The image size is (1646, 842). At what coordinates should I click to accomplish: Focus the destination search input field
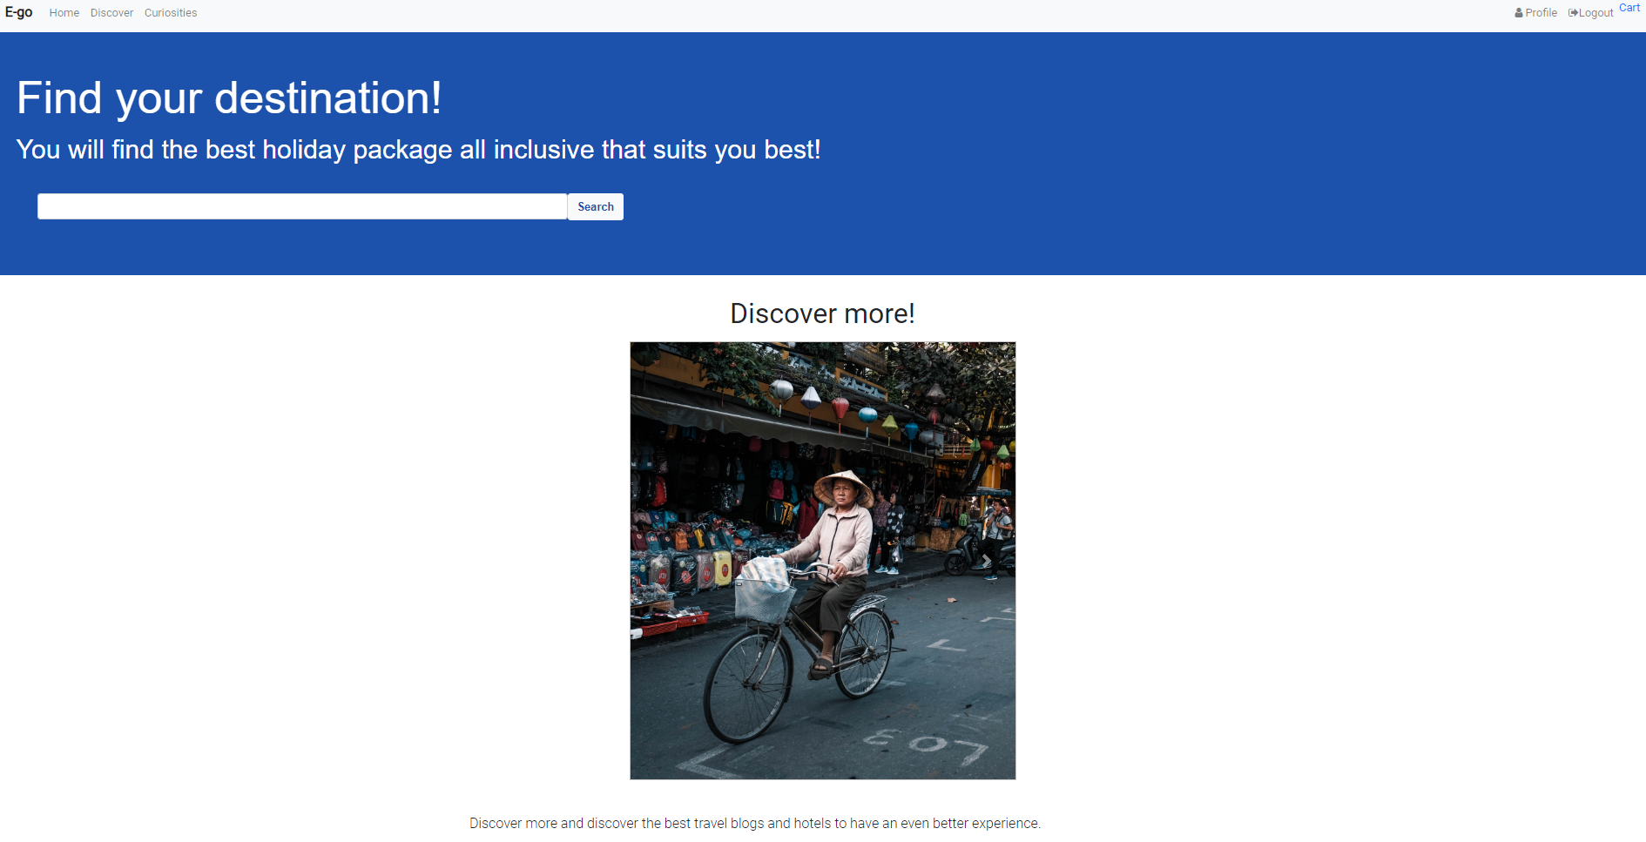coord(302,206)
